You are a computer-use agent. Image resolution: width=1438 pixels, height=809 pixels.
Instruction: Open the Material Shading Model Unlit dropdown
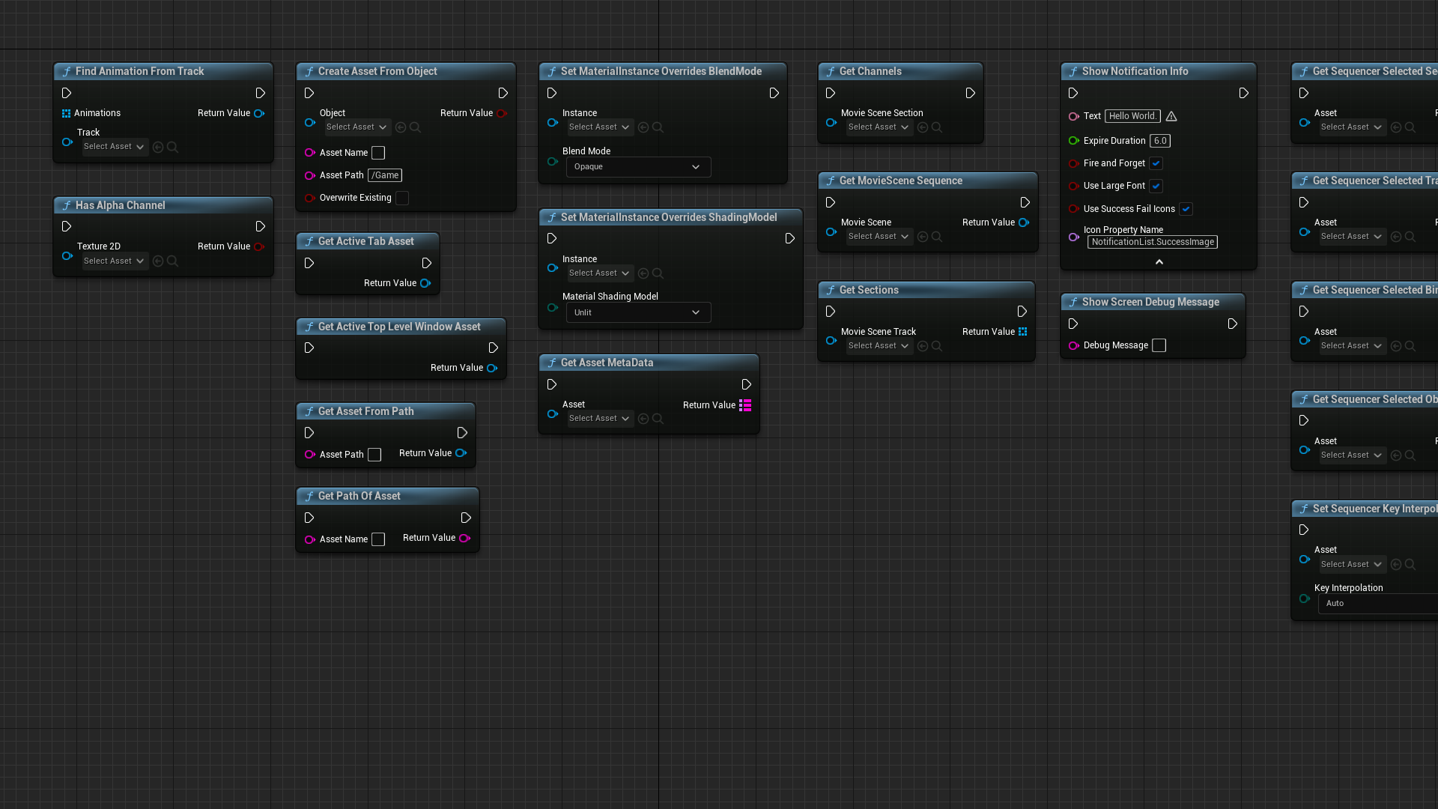click(638, 313)
